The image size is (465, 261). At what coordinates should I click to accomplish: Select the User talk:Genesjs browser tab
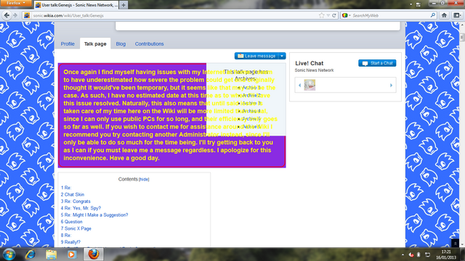[x=76, y=5]
